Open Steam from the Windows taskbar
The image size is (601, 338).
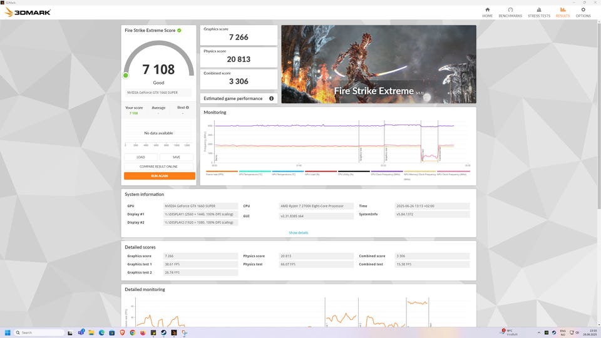pyautogui.click(x=164, y=332)
